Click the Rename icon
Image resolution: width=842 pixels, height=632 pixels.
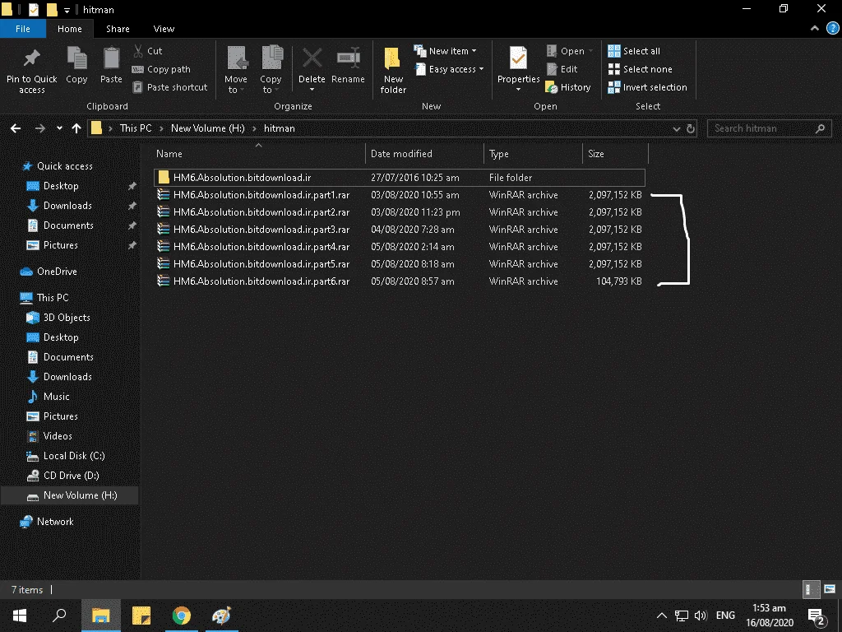[x=348, y=58]
